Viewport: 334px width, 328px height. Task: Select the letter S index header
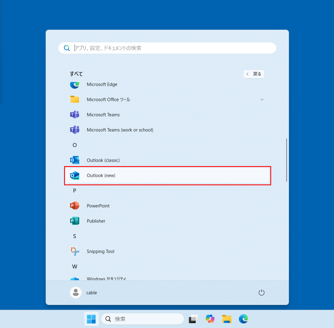(x=75, y=236)
